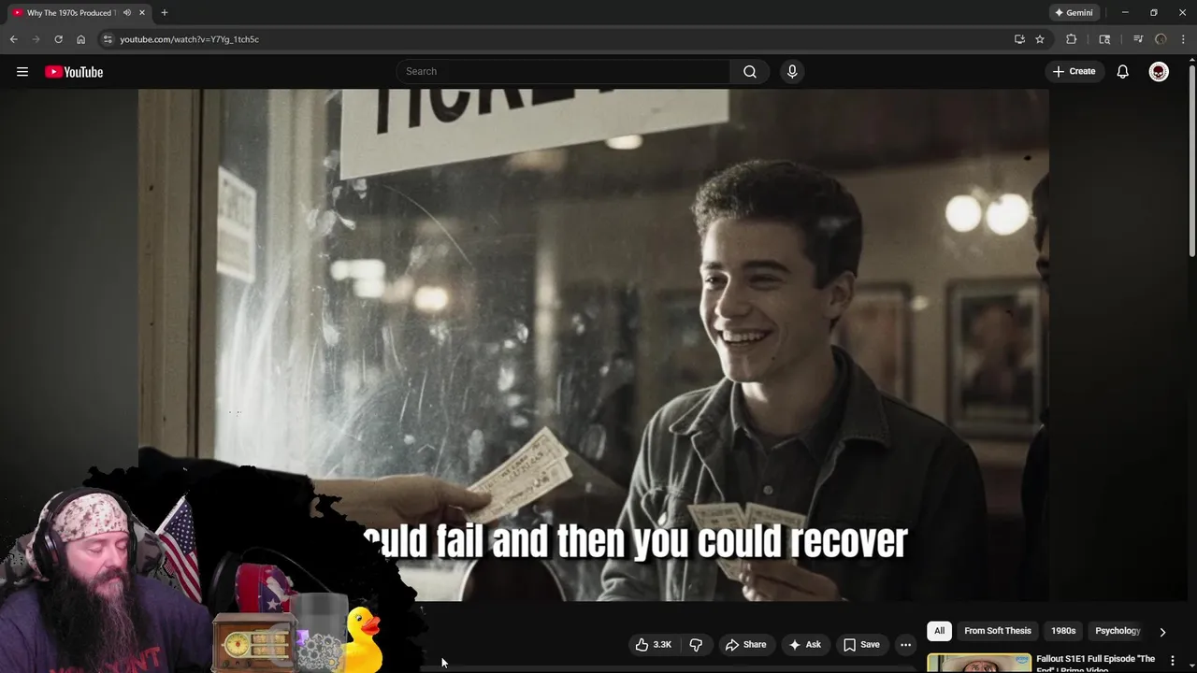Click the Share button
Screen dimensions: 1197x673
click(x=745, y=645)
